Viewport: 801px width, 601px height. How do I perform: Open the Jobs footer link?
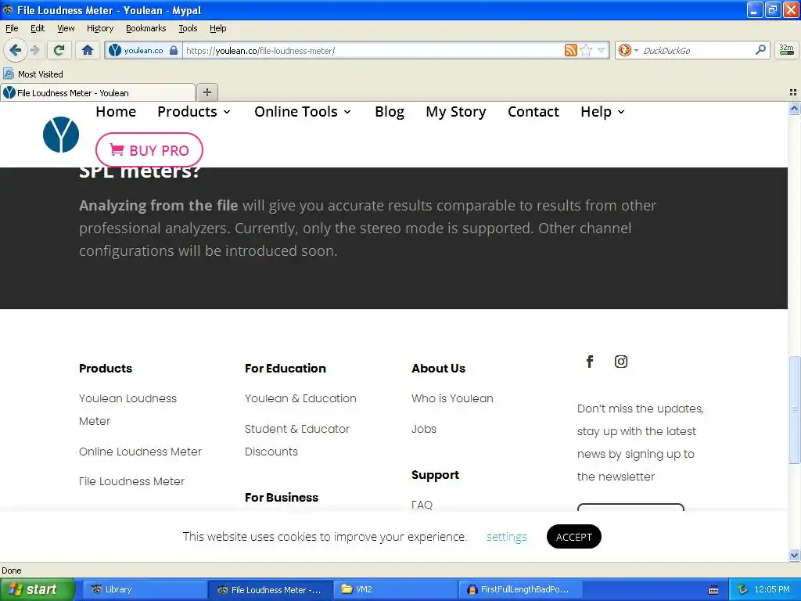(x=424, y=429)
